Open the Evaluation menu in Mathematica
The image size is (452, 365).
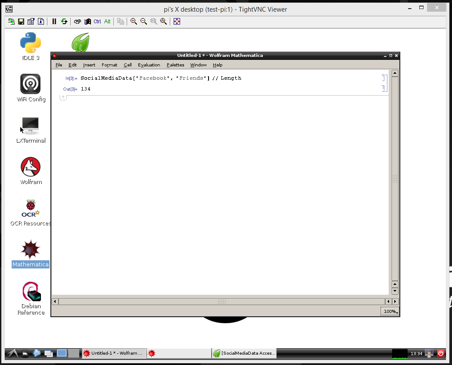[149, 65]
